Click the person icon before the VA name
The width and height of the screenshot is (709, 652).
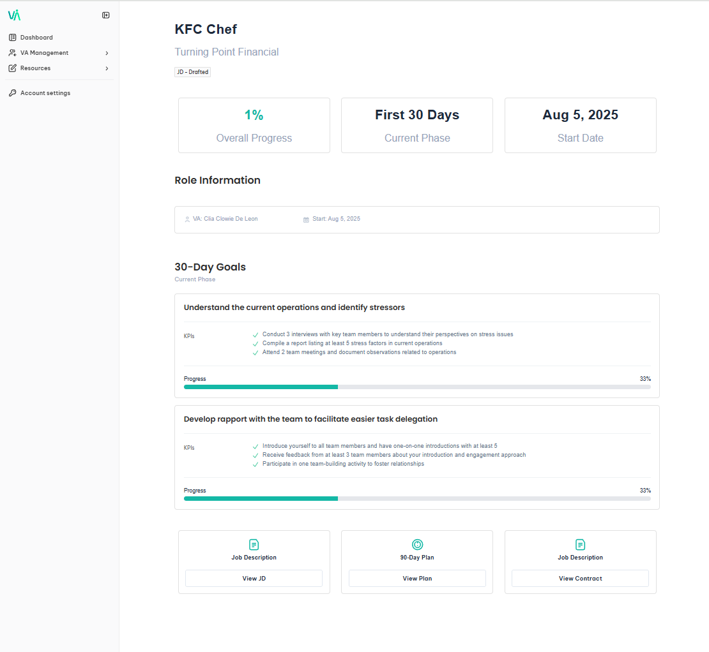(187, 218)
